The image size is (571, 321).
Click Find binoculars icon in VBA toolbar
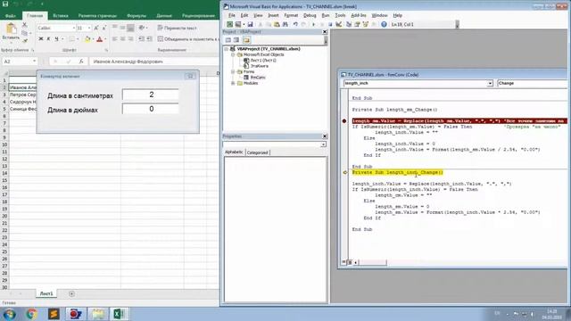coord(285,24)
